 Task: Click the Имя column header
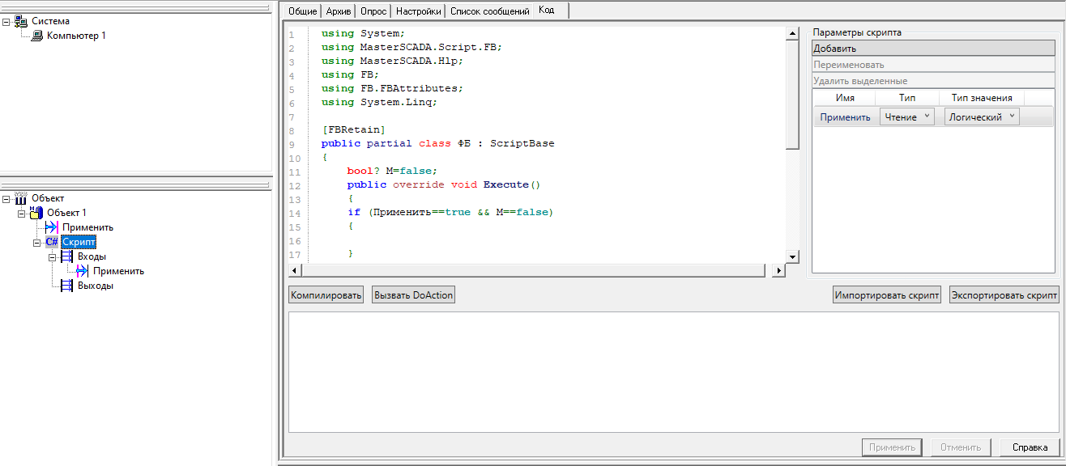tap(845, 98)
